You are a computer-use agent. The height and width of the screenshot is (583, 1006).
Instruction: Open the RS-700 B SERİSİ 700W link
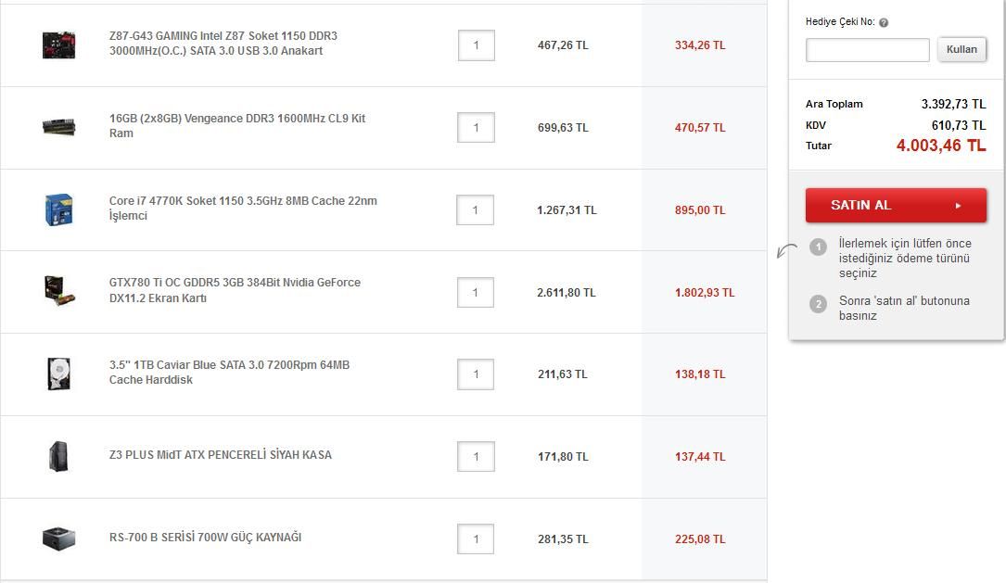[x=205, y=538]
